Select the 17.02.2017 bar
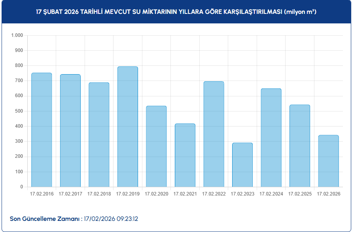The image size is (352, 232). (x=70, y=130)
